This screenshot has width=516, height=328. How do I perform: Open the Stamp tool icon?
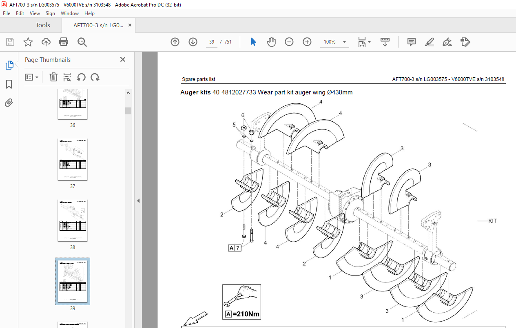pyautogui.click(x=465, y=42)
